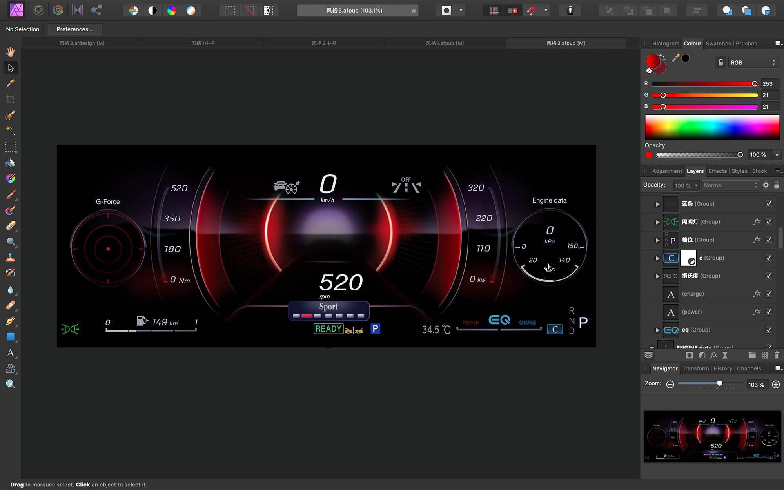
Task: Click the Preferences... button
Action: point(74,29)
